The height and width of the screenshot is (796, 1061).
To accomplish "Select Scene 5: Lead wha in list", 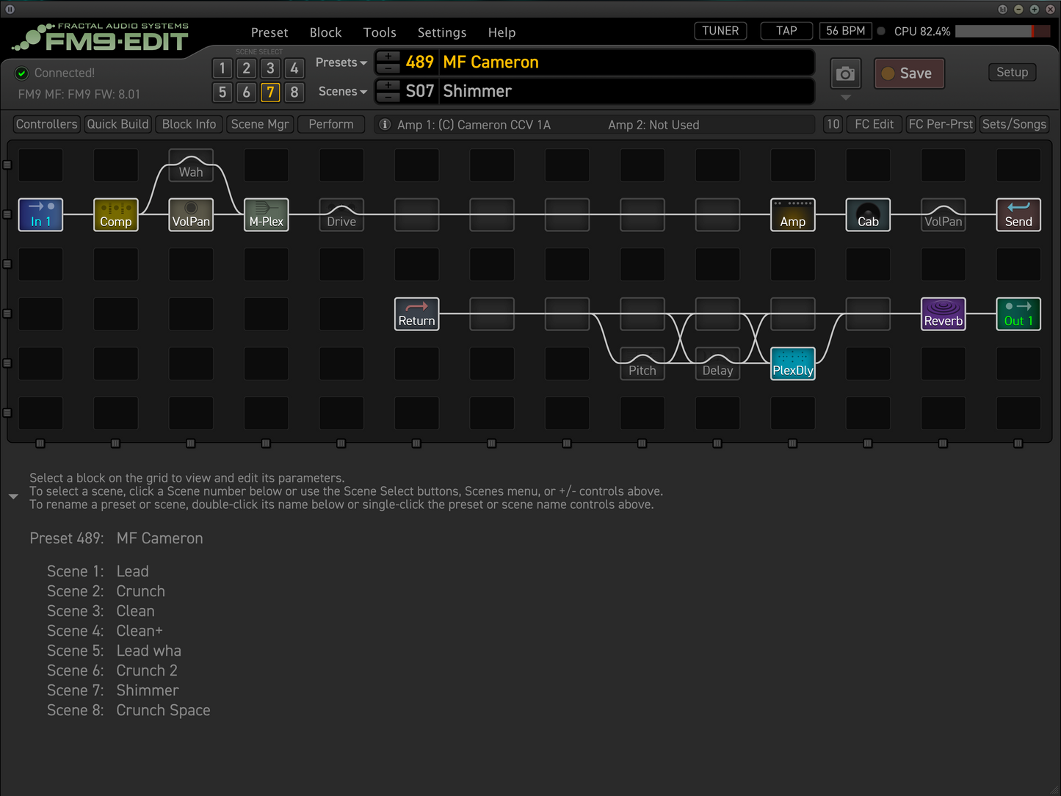I will pos(114,651).
